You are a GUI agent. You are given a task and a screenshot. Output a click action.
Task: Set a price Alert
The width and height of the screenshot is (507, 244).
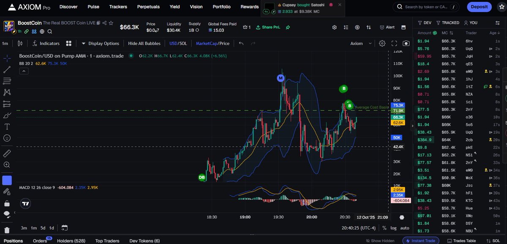tap(387, 27)
